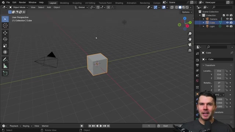Select the Measure tool
This screenshot has height=132, width=235.
5,66
